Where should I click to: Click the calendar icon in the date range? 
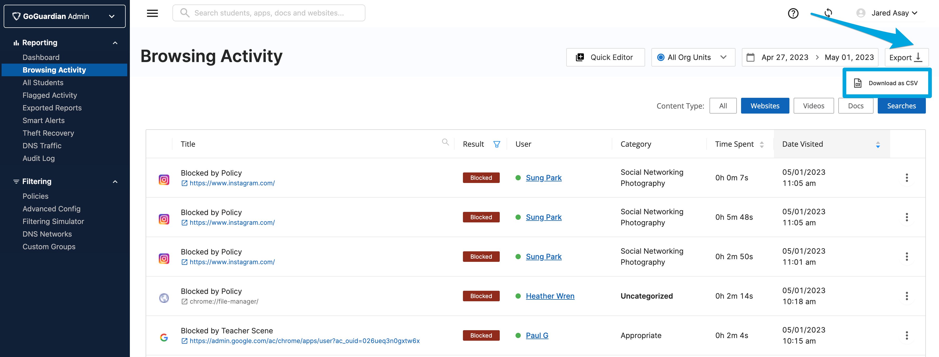(750, 58)
